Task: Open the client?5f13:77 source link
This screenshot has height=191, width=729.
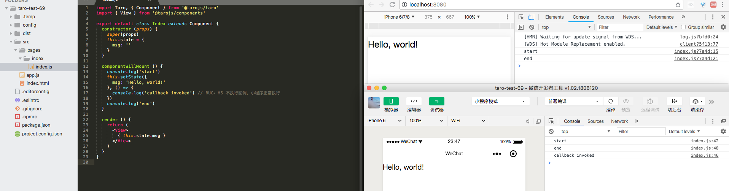Action: tap(699, 44)
